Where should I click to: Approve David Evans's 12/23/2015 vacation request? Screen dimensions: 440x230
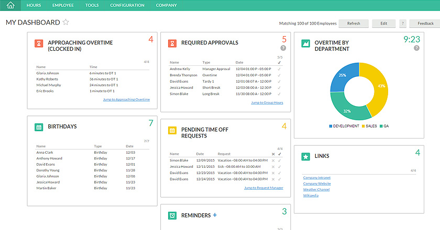(x=279, y=173)
